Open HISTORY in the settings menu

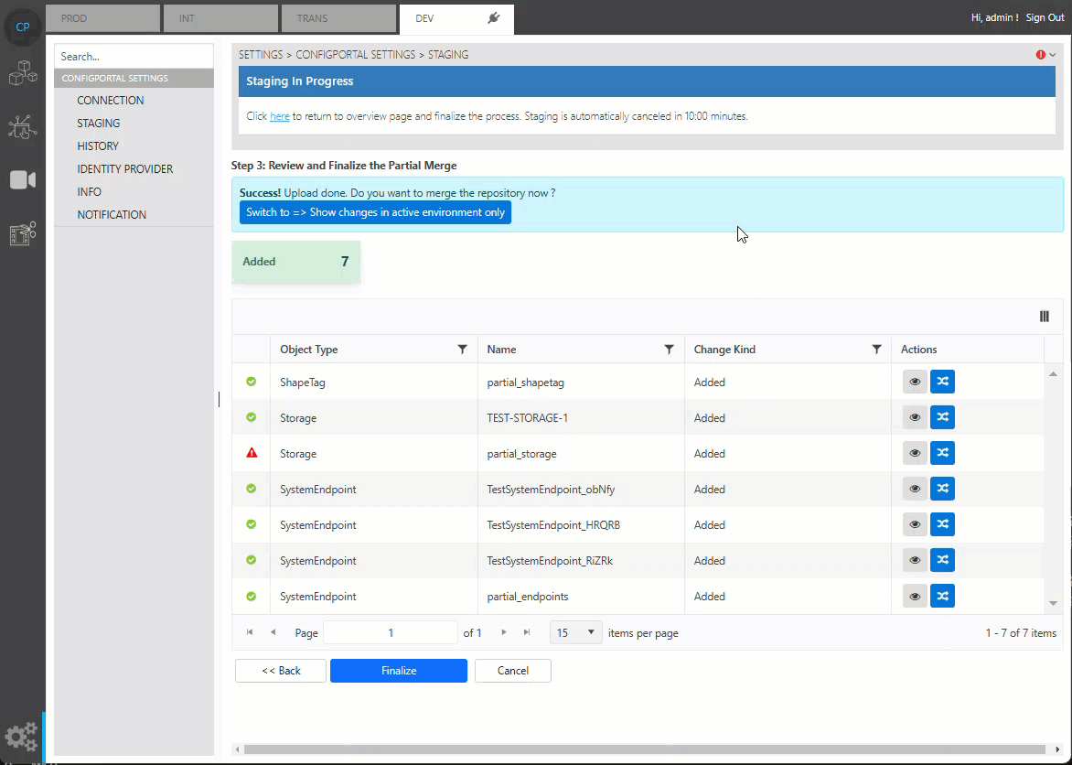(98, 146)
